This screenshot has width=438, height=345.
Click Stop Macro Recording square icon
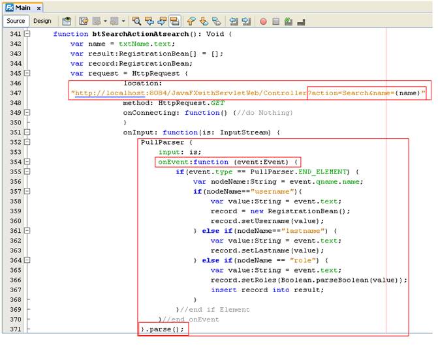pyautogui.click(x=276, y=22)
